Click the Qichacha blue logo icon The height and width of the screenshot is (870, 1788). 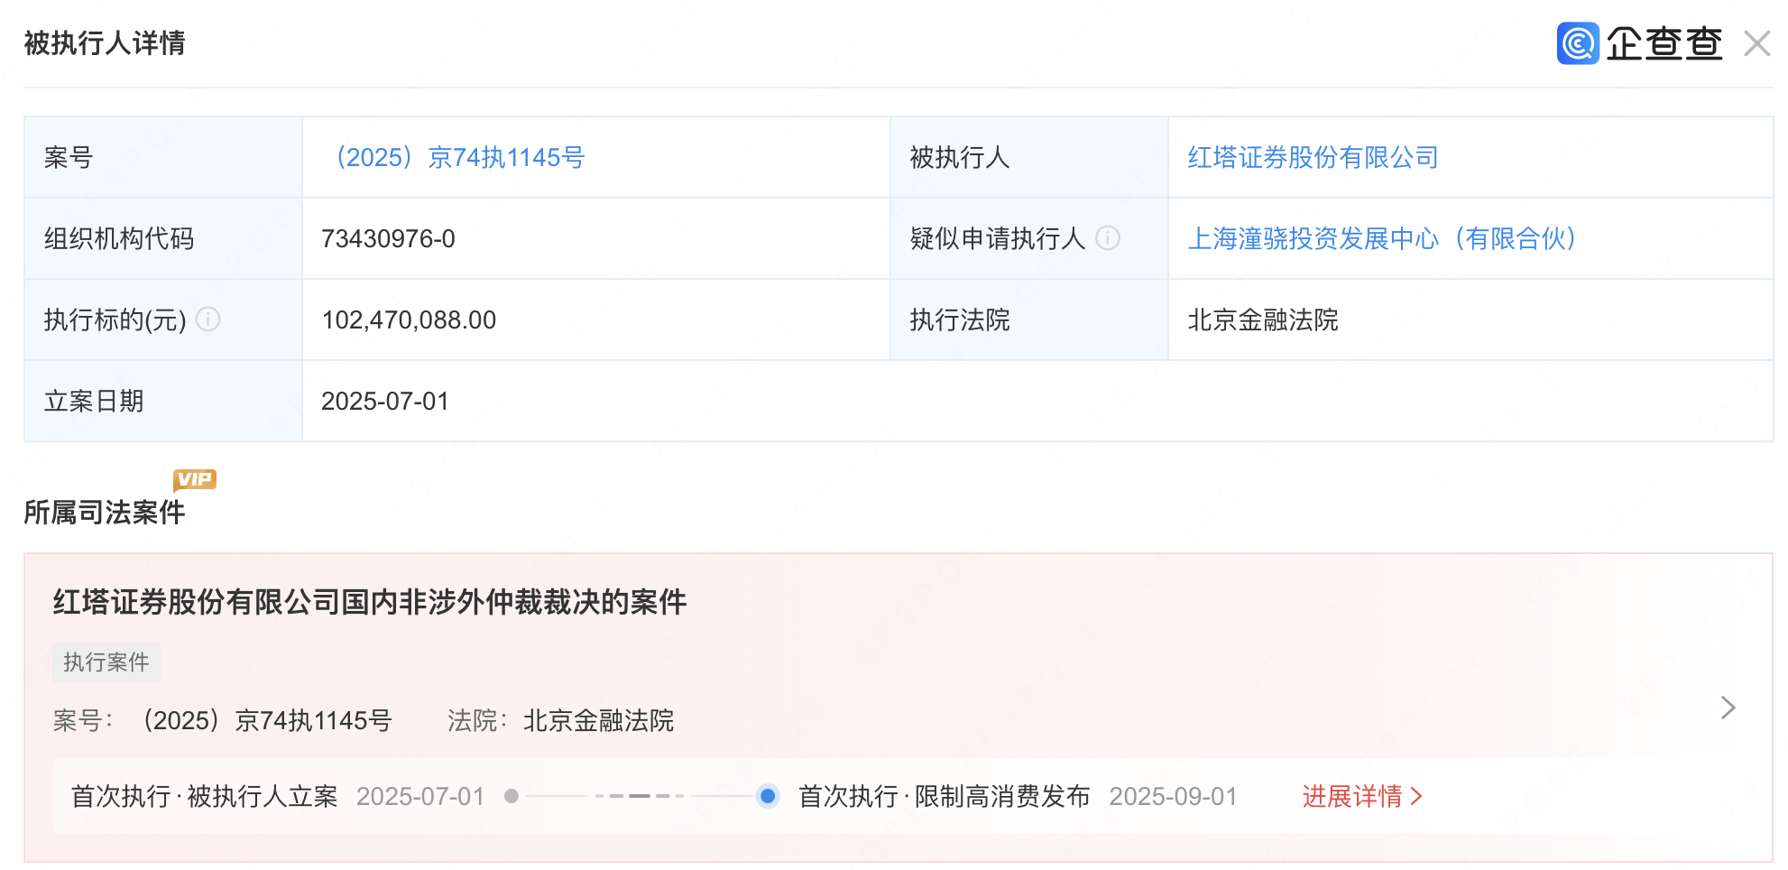(1577, 43)
